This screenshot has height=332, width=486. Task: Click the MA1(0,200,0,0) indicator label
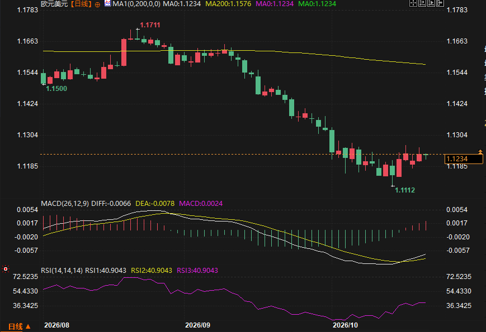[136, 4]
